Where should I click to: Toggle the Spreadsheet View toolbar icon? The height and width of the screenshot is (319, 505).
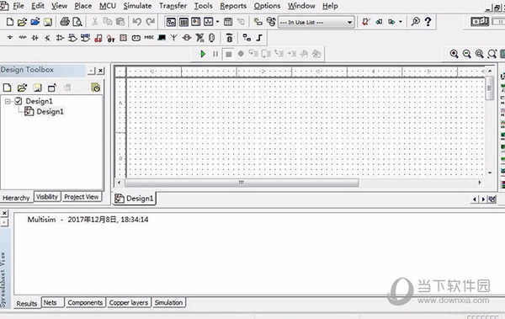[x=183, y=22]
